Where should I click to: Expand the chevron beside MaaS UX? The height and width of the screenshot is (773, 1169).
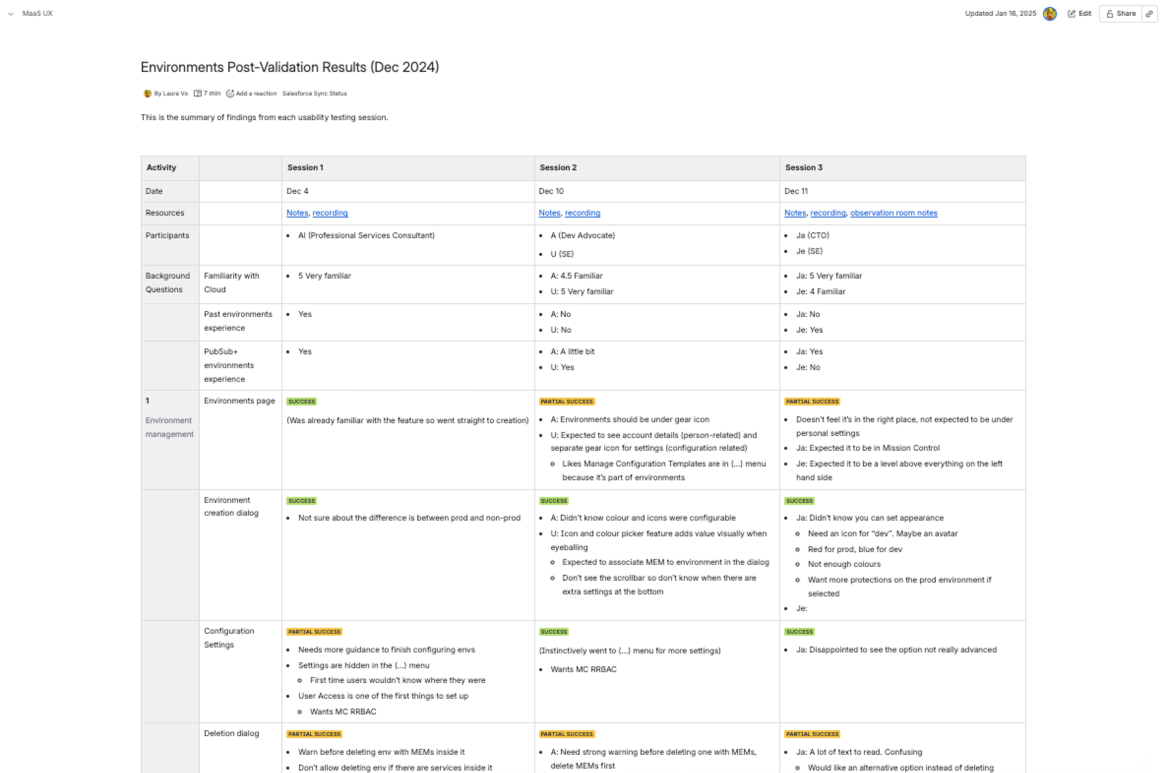coord(11,14)
